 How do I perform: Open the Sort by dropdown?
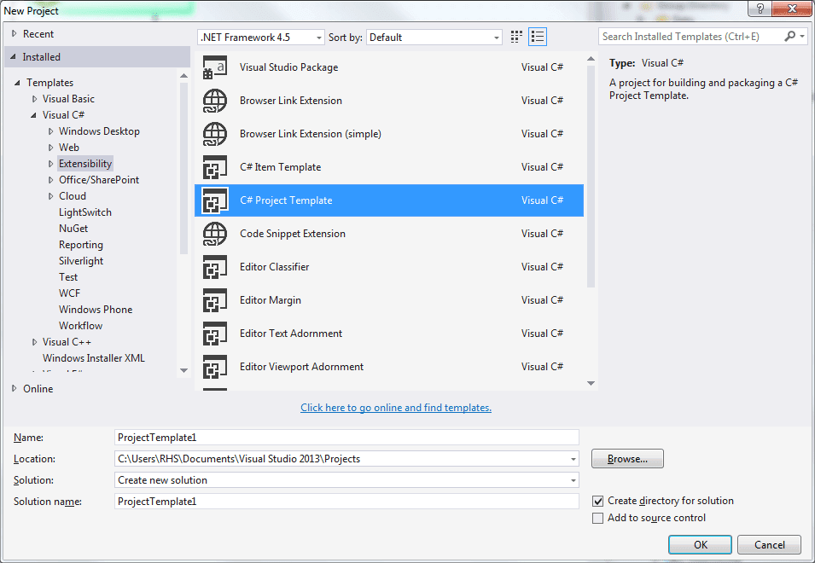495,36
